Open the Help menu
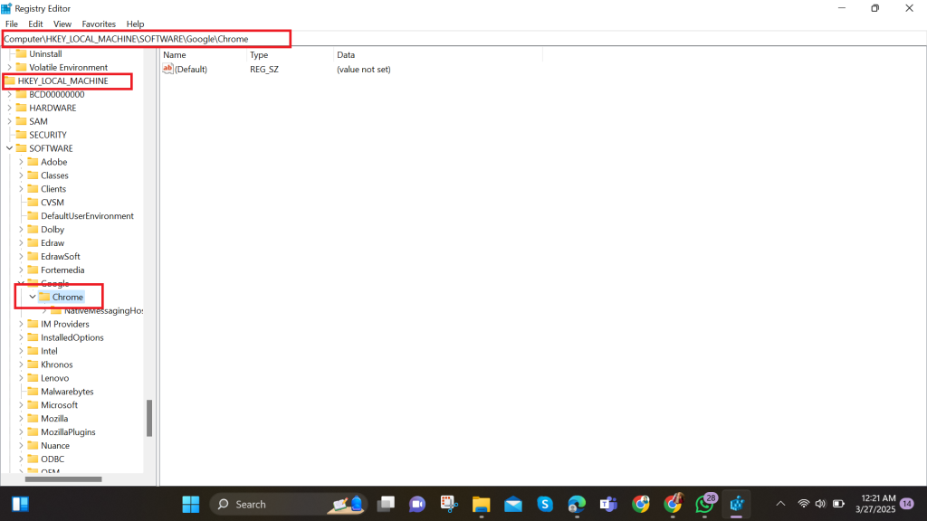Image resolution: width=927 pixels, height=521 pixels. 136,24
